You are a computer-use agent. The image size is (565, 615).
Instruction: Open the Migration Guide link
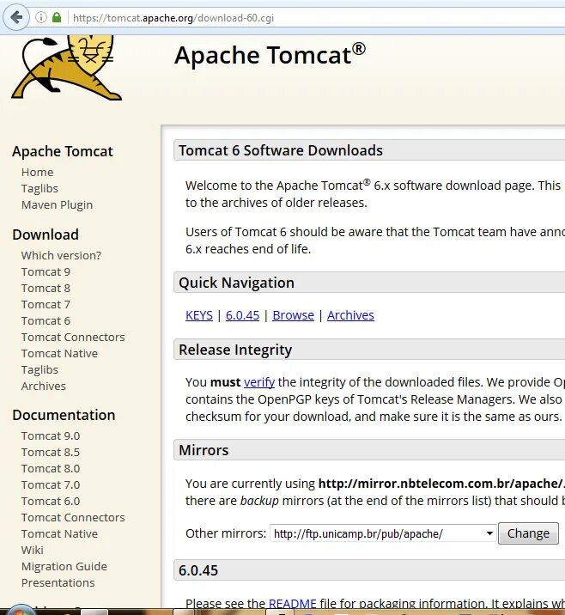click(x=64, y=567)
